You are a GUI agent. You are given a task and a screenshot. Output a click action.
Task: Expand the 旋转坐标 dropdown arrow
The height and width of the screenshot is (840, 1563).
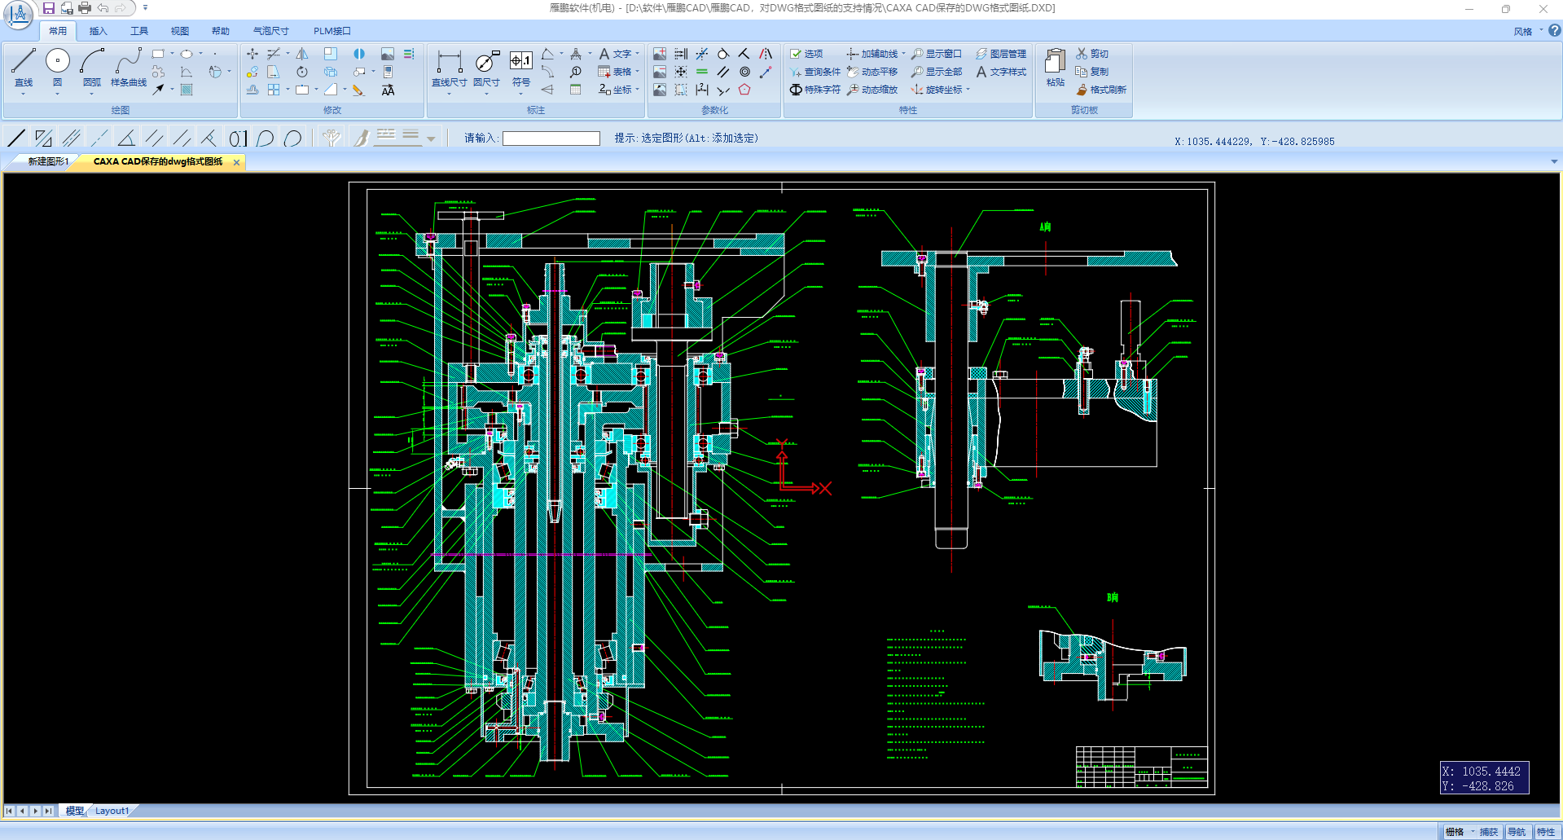tap(968, 90)
